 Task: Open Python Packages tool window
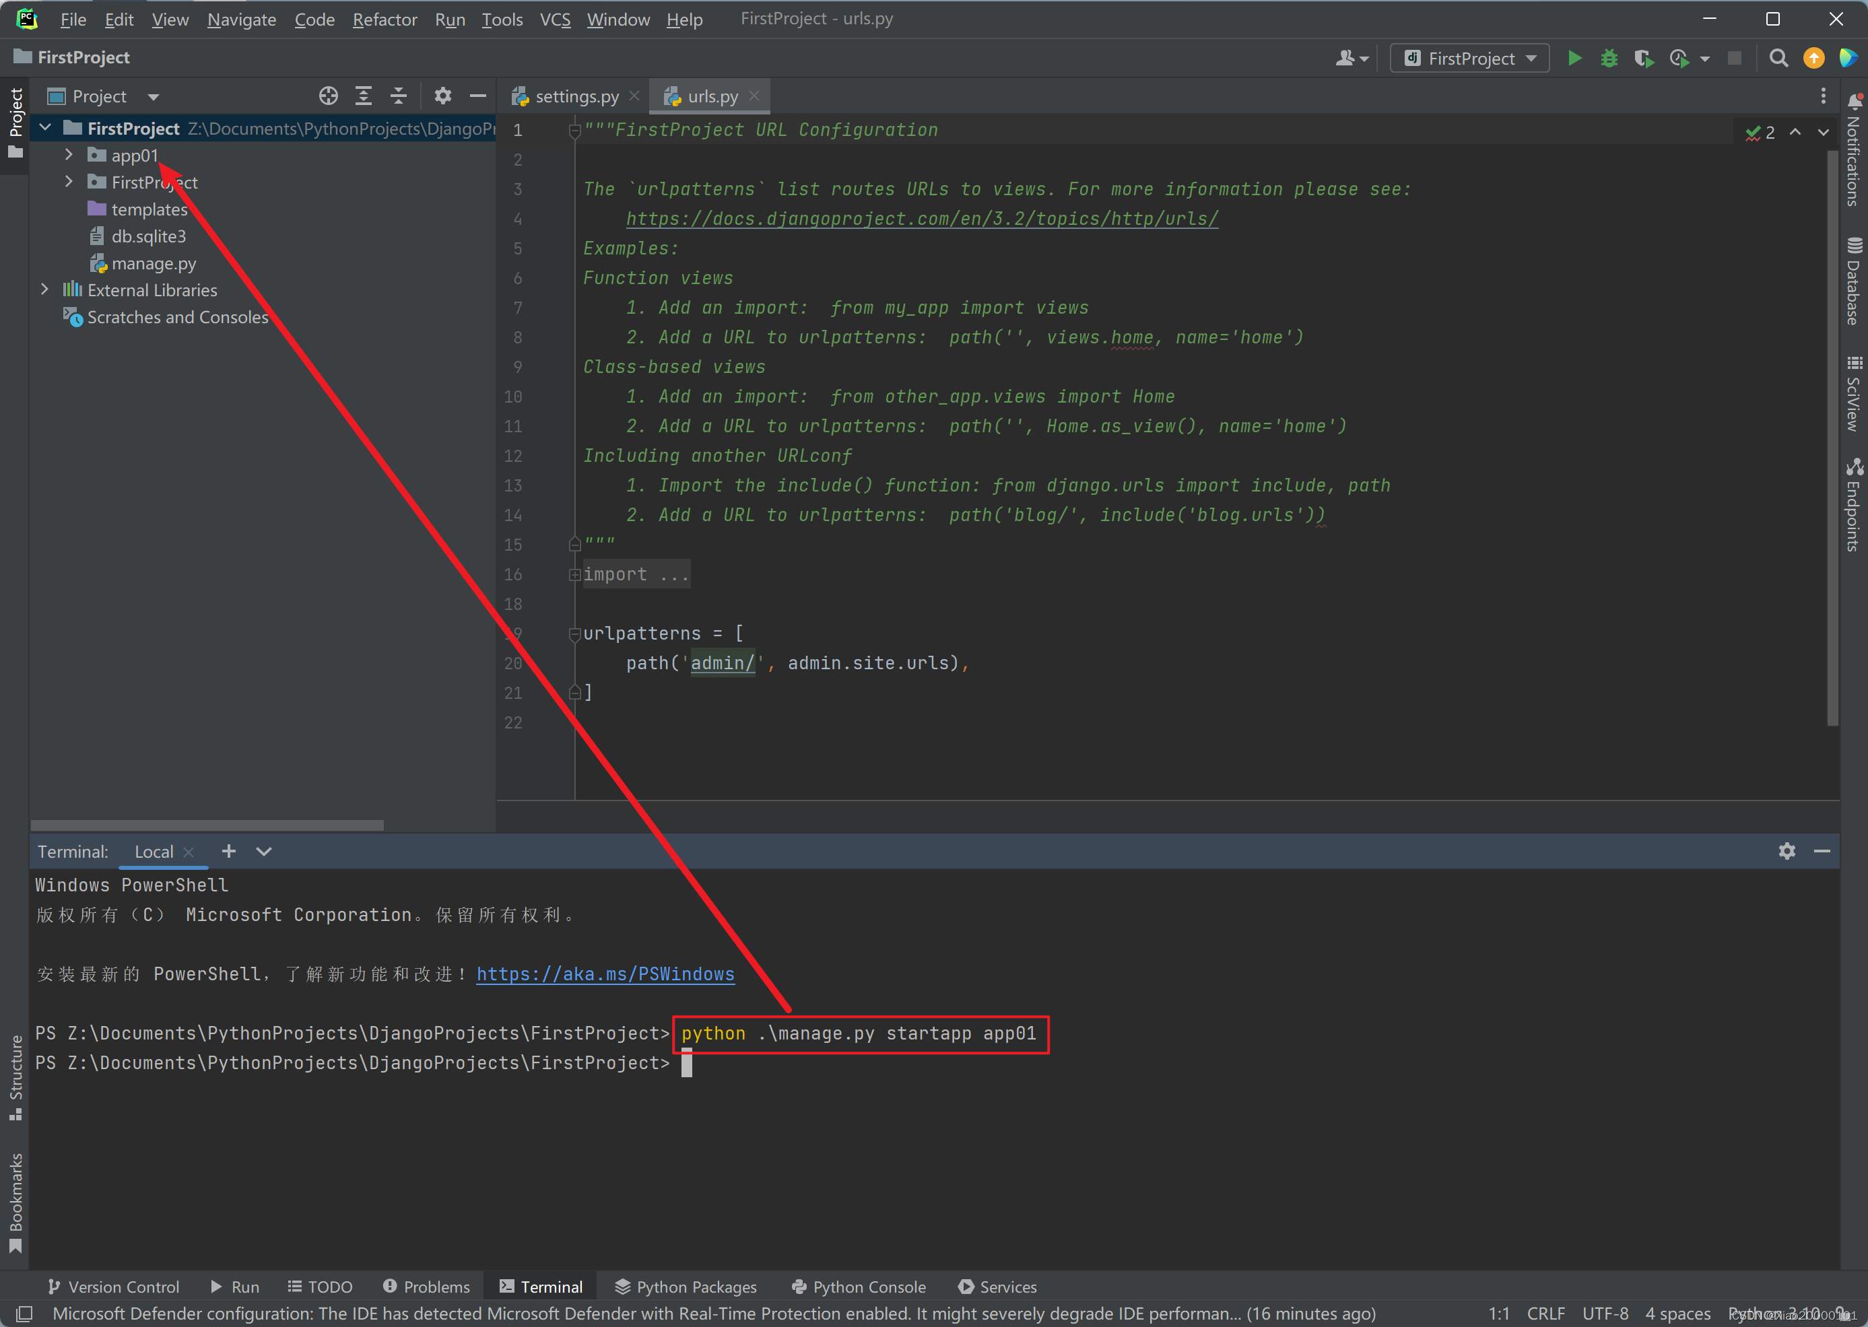click(x=686, y=1286)
